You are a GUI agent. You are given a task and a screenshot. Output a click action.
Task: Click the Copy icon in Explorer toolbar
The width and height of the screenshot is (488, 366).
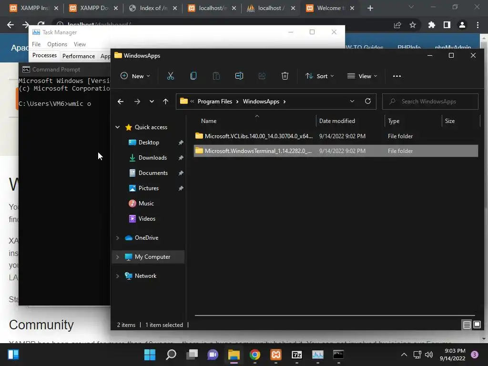point(193,76)
